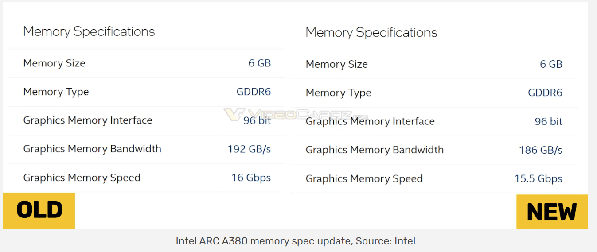Click the GDDR6 value in new table
597x252 pixels.
(545, 93)
